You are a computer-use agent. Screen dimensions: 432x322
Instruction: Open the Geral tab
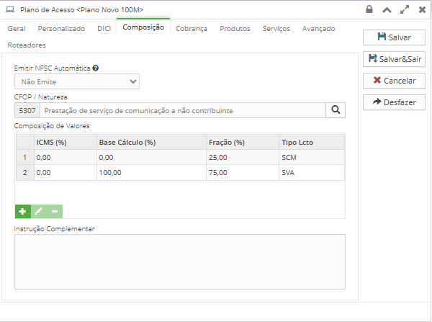click(17, 29)
